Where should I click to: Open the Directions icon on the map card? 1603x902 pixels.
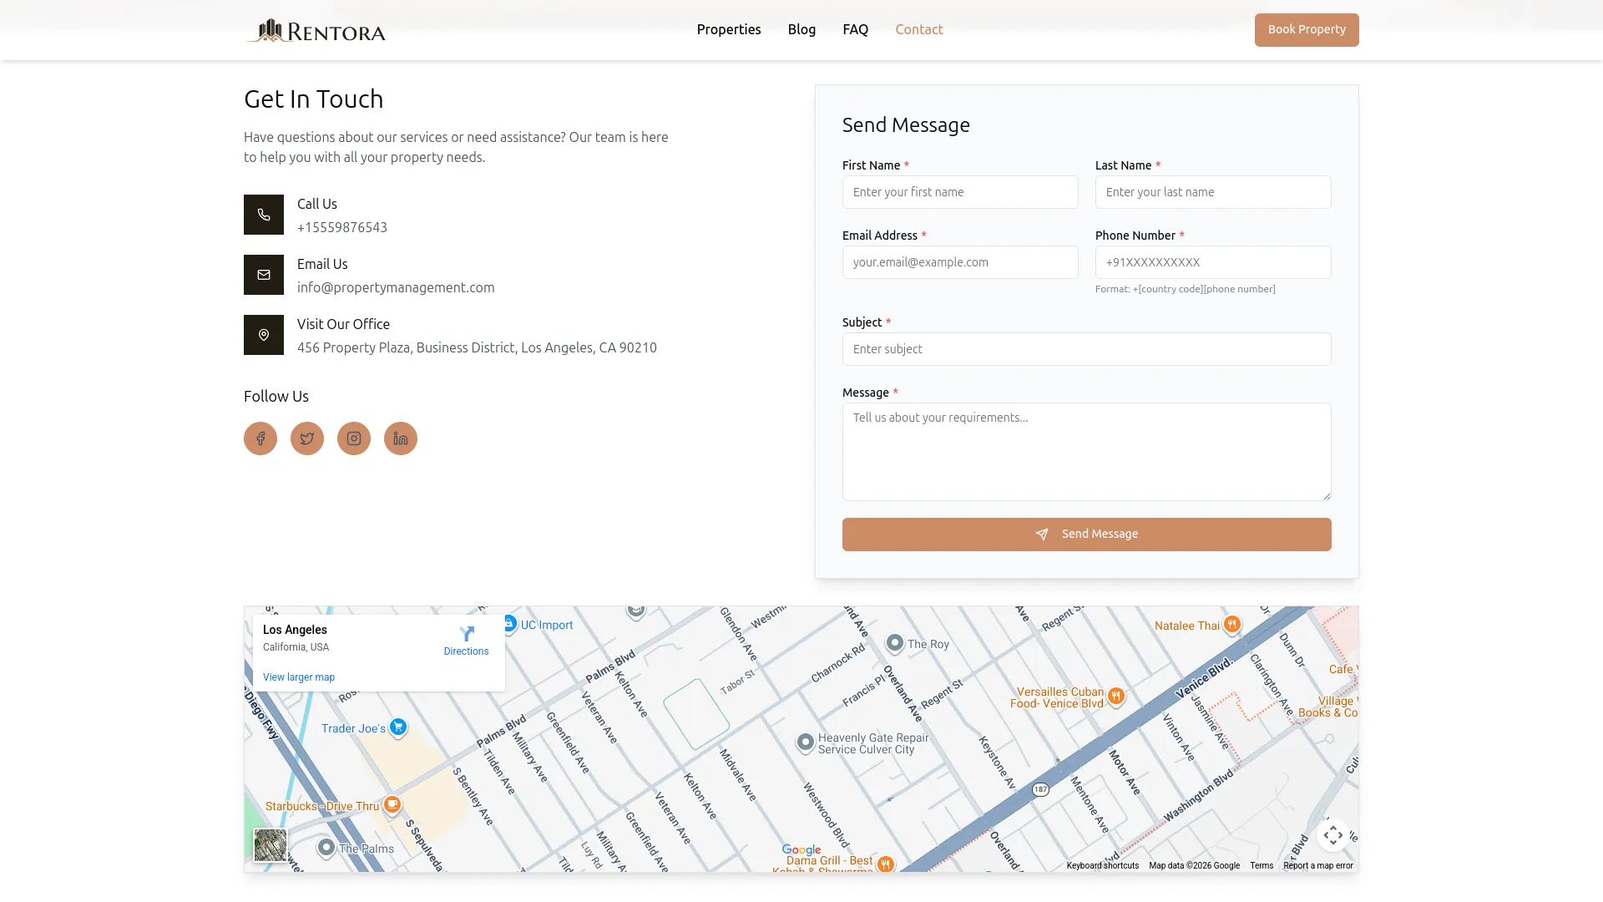point(467,634)
